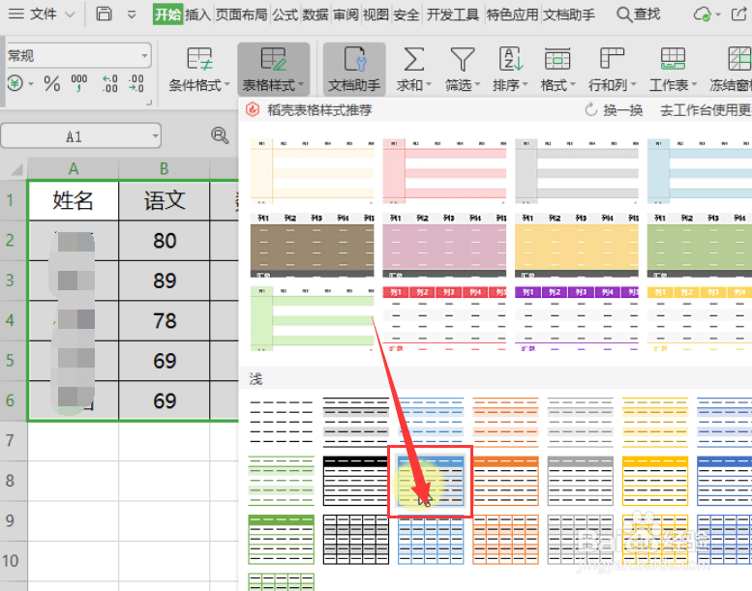Open the 页面布局 tab
Viewport: 752px width, 591px height.
pos(241,15)
